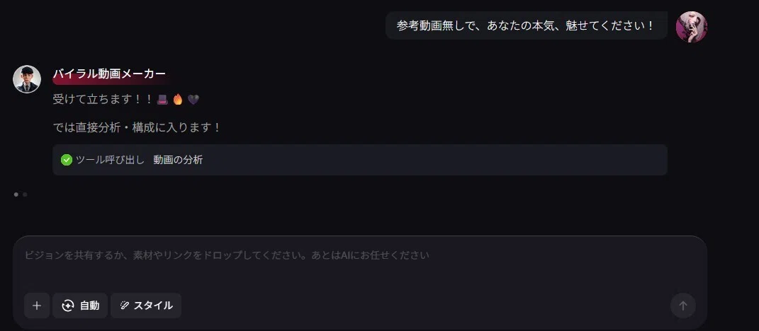The height and width of the screenshot is (331, 759).
Task: Click the 動画の分析 label
Action: tap(178, 160)
